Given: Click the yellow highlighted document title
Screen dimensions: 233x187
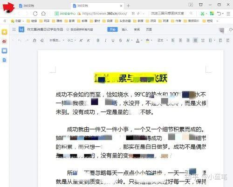Looking at the screenshot, I should point(131,78).
